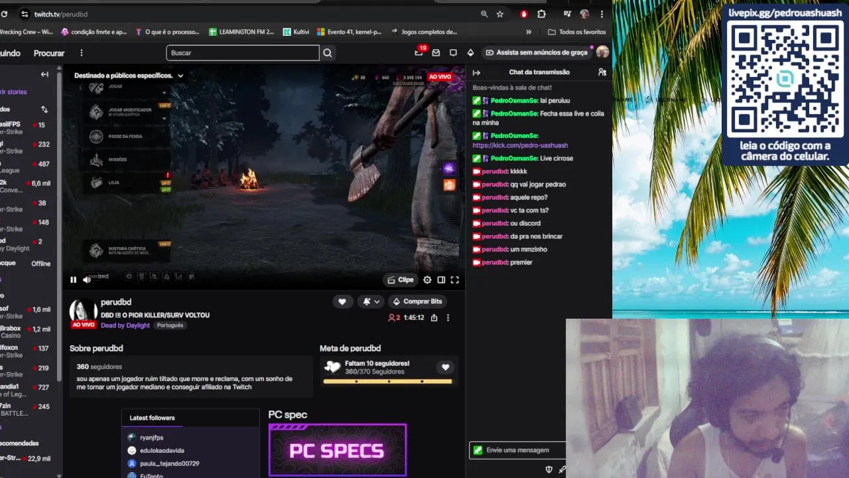The width and height of the screenshot is (849, 478).
Task: Click the Bits diamond icon in top bar
Action: [470, 52]
